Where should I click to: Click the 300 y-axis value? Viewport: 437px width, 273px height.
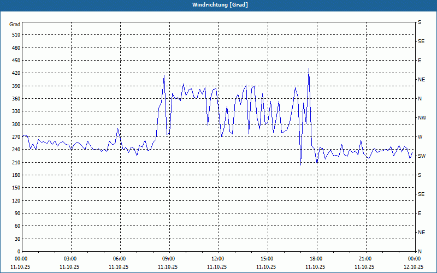16,124
